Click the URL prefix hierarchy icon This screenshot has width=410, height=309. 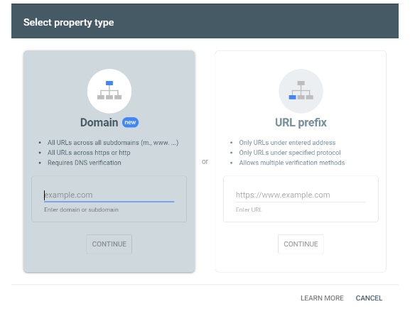[301, 91]
